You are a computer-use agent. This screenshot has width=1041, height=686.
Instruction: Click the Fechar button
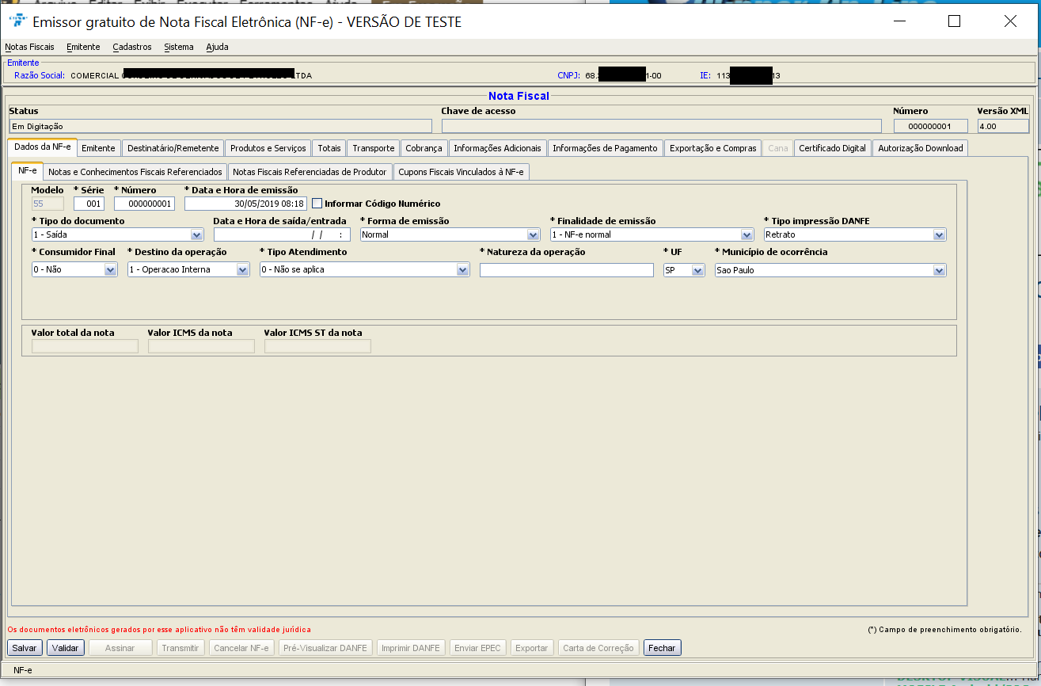tap(662, 648)
